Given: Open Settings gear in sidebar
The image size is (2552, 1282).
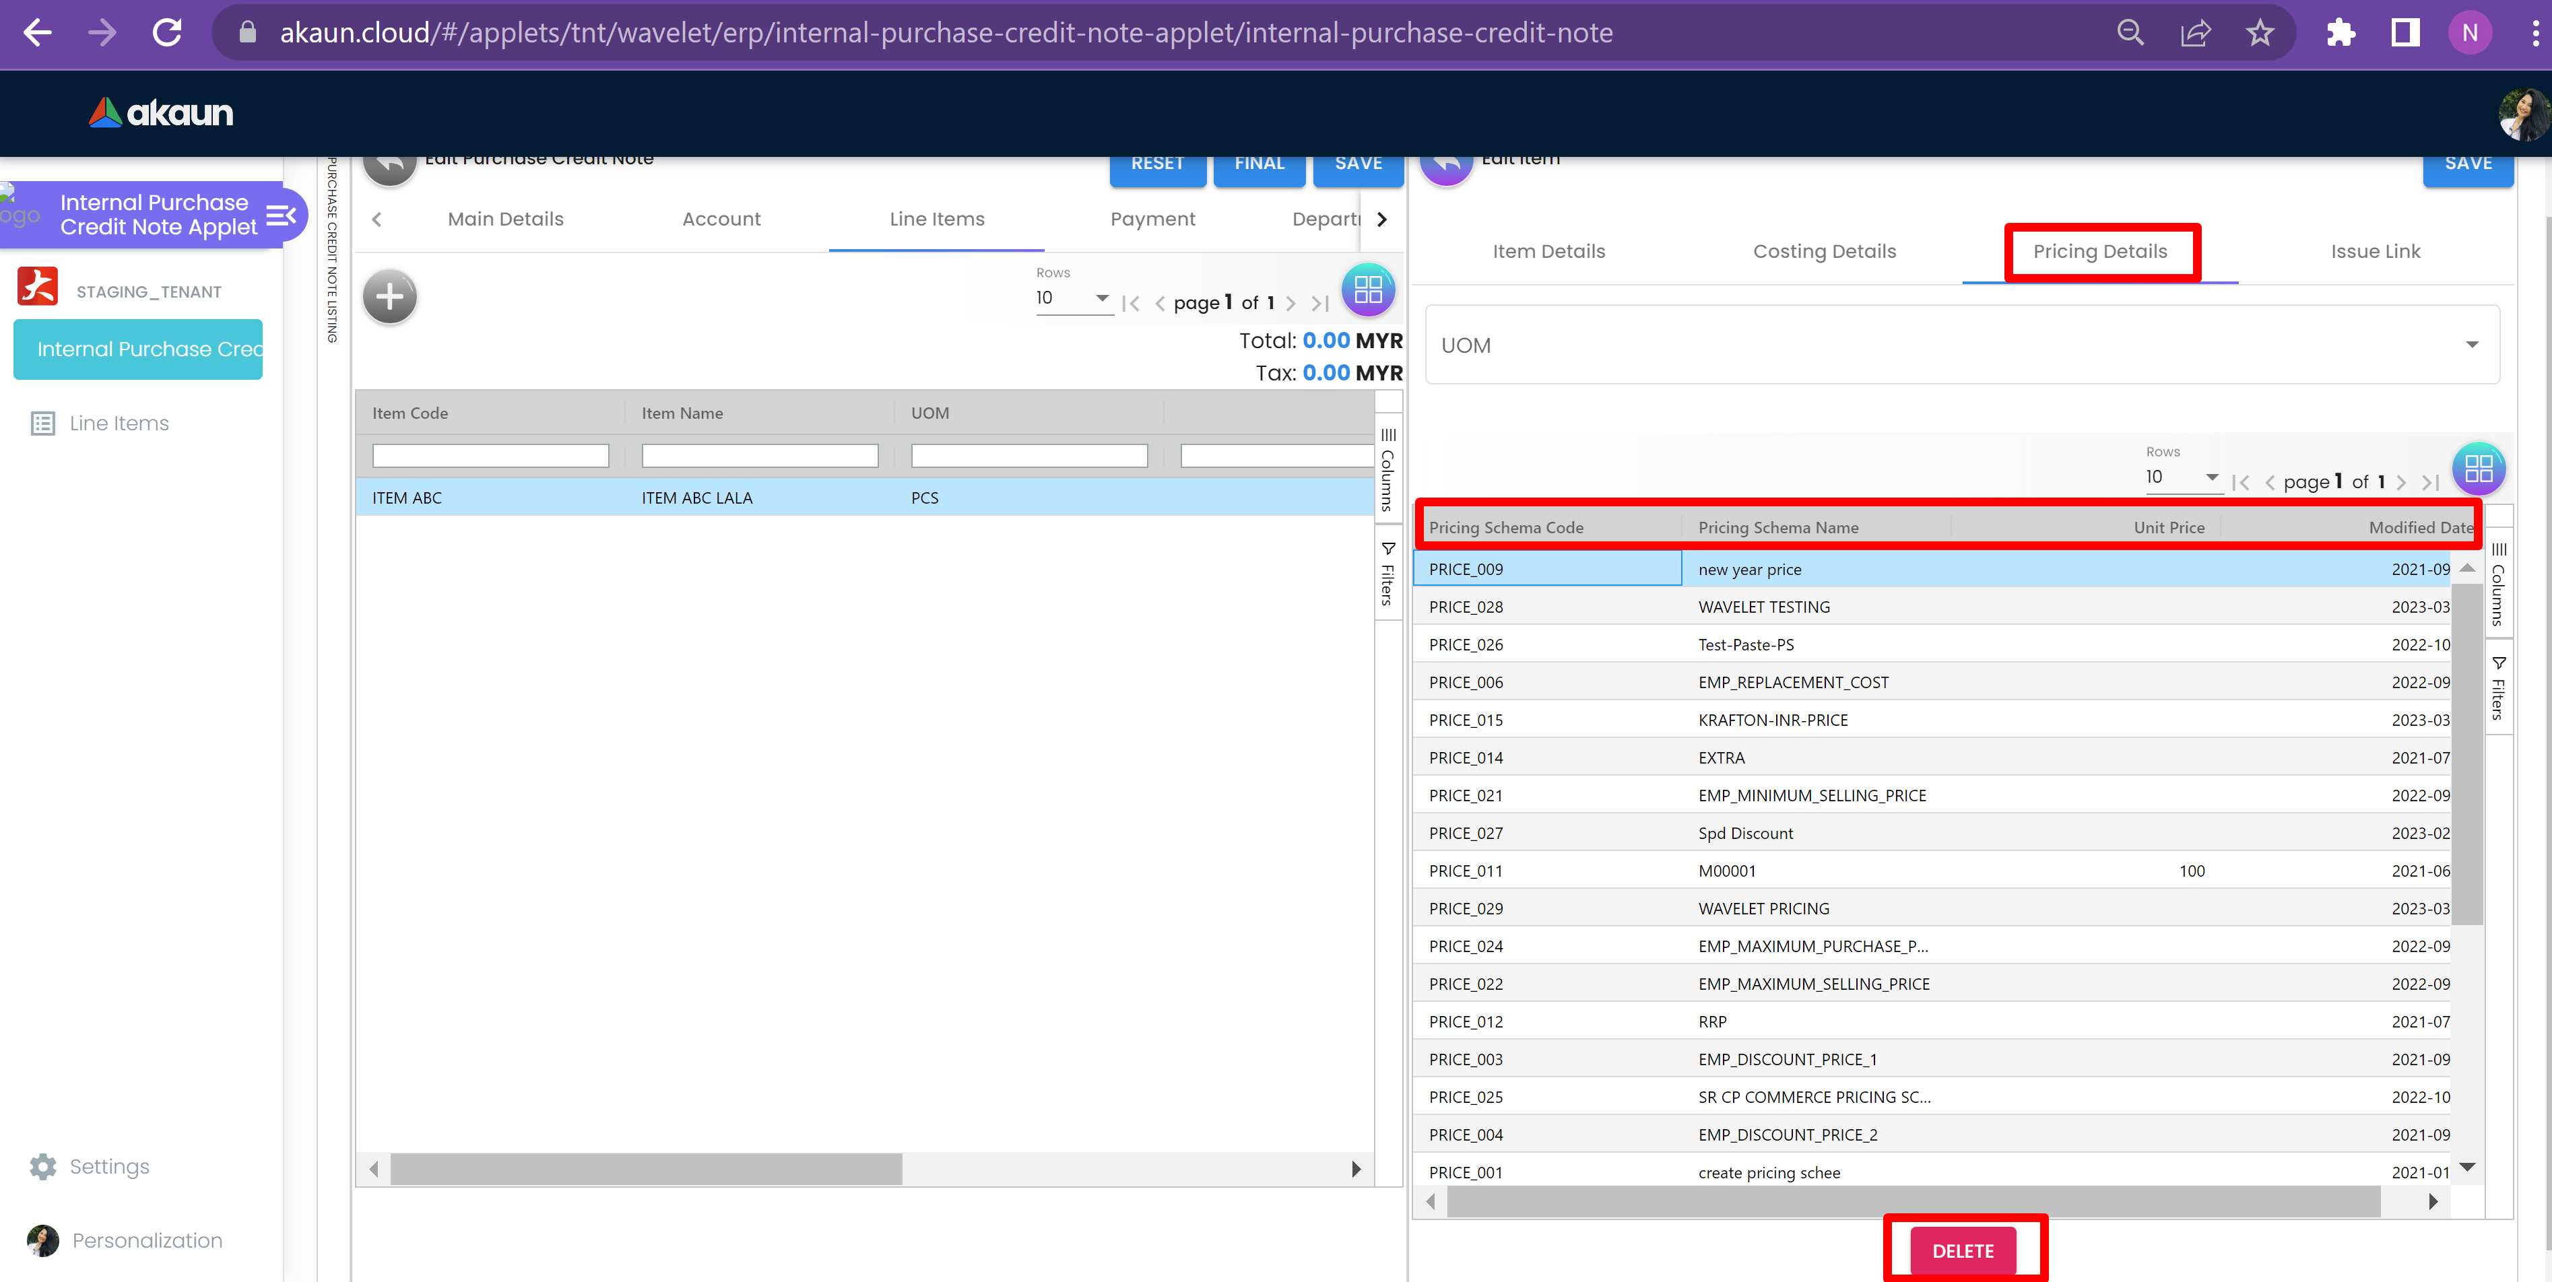Looking at the screenshot, I should (x=42, y=1166).
